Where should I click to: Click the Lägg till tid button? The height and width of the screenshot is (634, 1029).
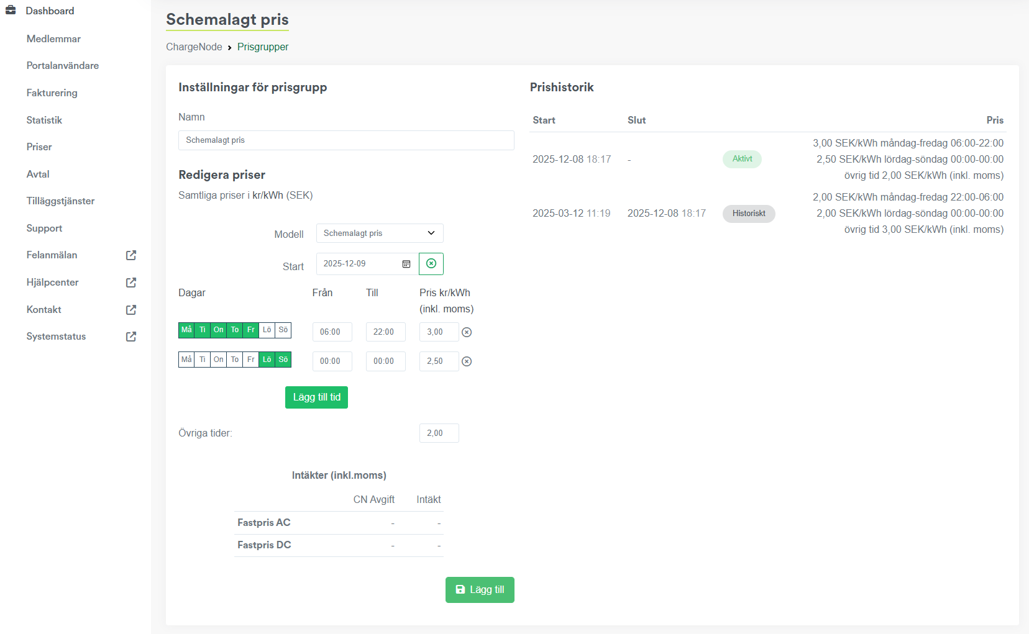[316, 397]
